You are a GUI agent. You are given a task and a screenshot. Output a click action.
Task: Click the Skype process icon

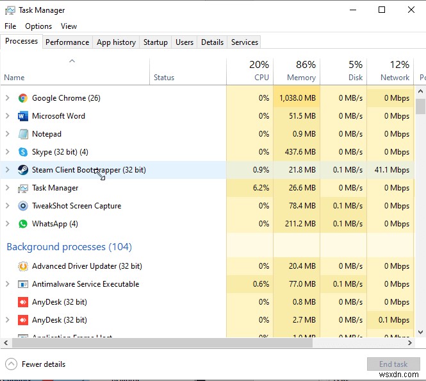point(23,152)
